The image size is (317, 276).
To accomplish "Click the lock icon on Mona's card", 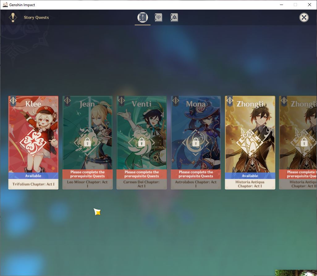I will click(196, 142).
